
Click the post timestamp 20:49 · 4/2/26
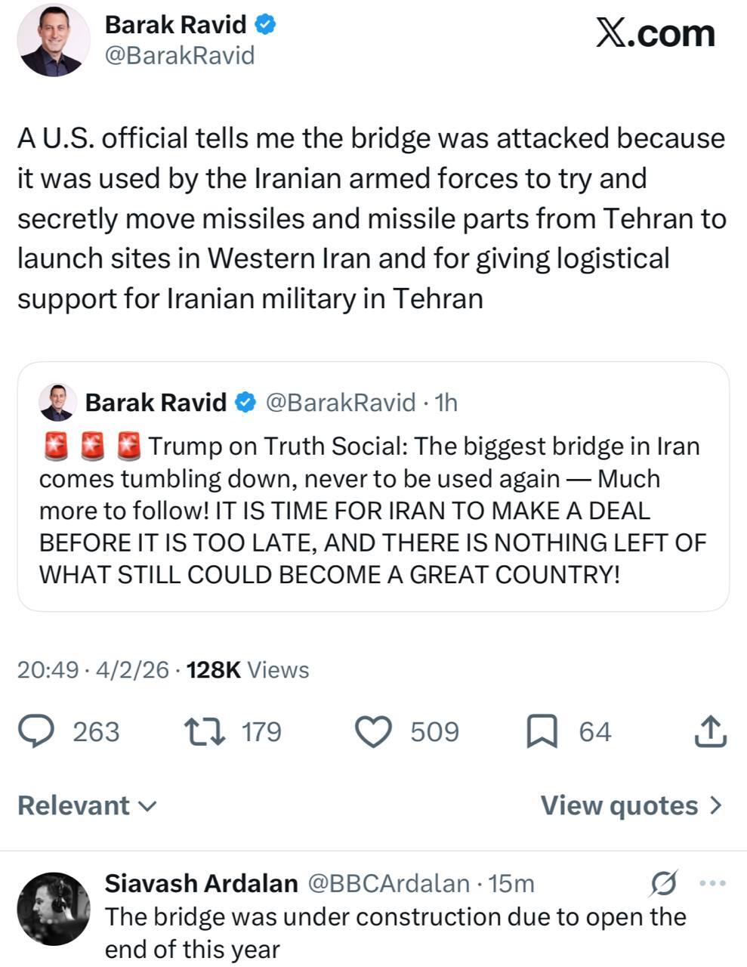pos(93,670)
